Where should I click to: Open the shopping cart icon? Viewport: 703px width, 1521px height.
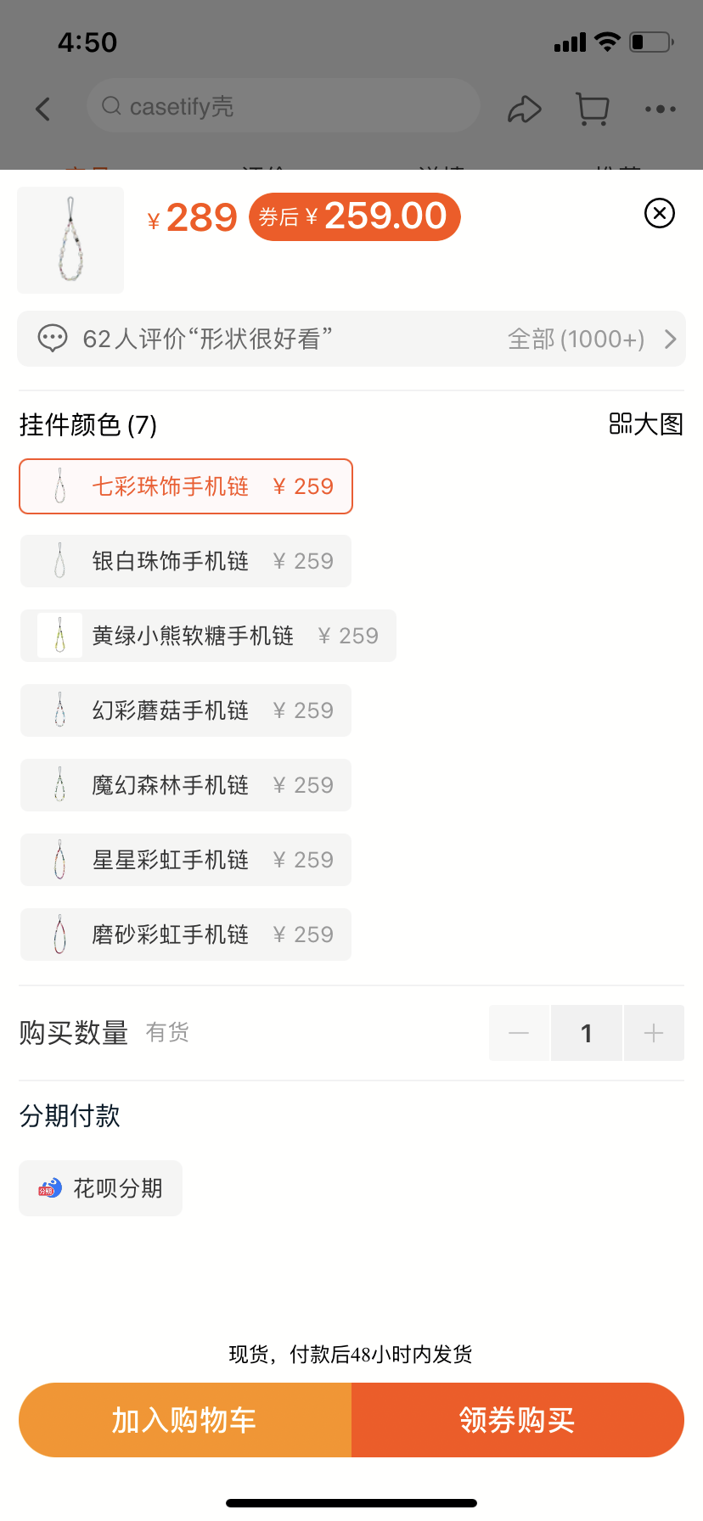(592, 109)
